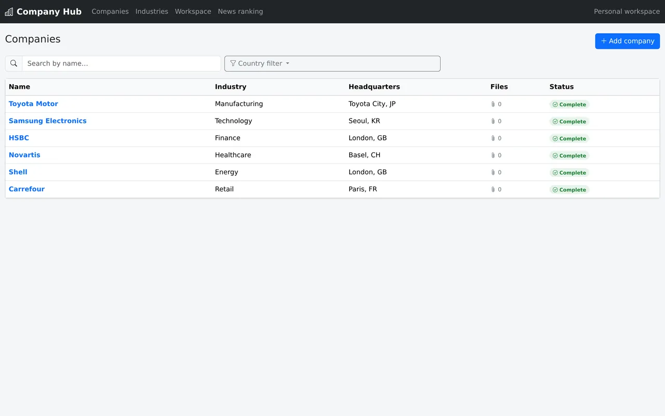Open the Samsung Electronics company link
Screen dimensions: 665x416
(x=48, y=121)
